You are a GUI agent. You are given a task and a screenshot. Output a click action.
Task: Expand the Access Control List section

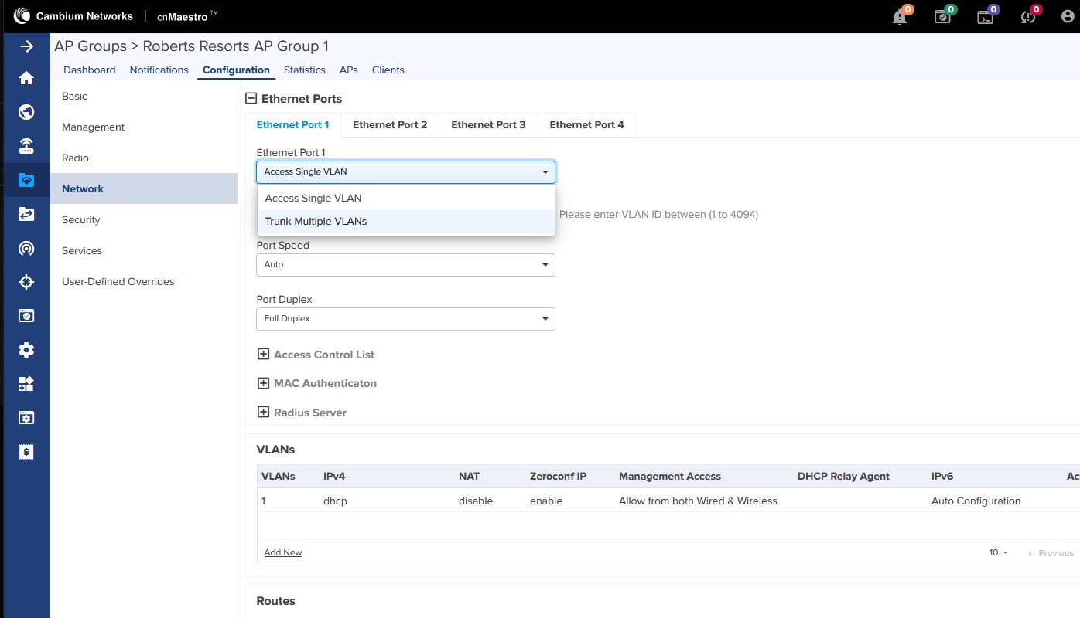click(x=263, y=355)
